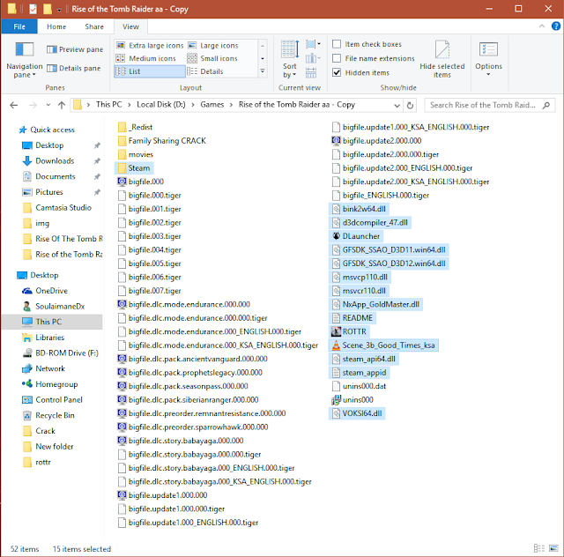Open the Add columns dropdown
This screenshot has height=557, width=564.
pos(313,58)
